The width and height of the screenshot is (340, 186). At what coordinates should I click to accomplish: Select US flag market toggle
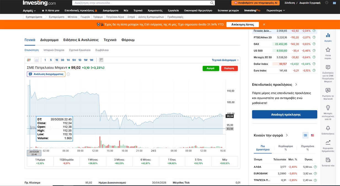click(x=312, y=135)
